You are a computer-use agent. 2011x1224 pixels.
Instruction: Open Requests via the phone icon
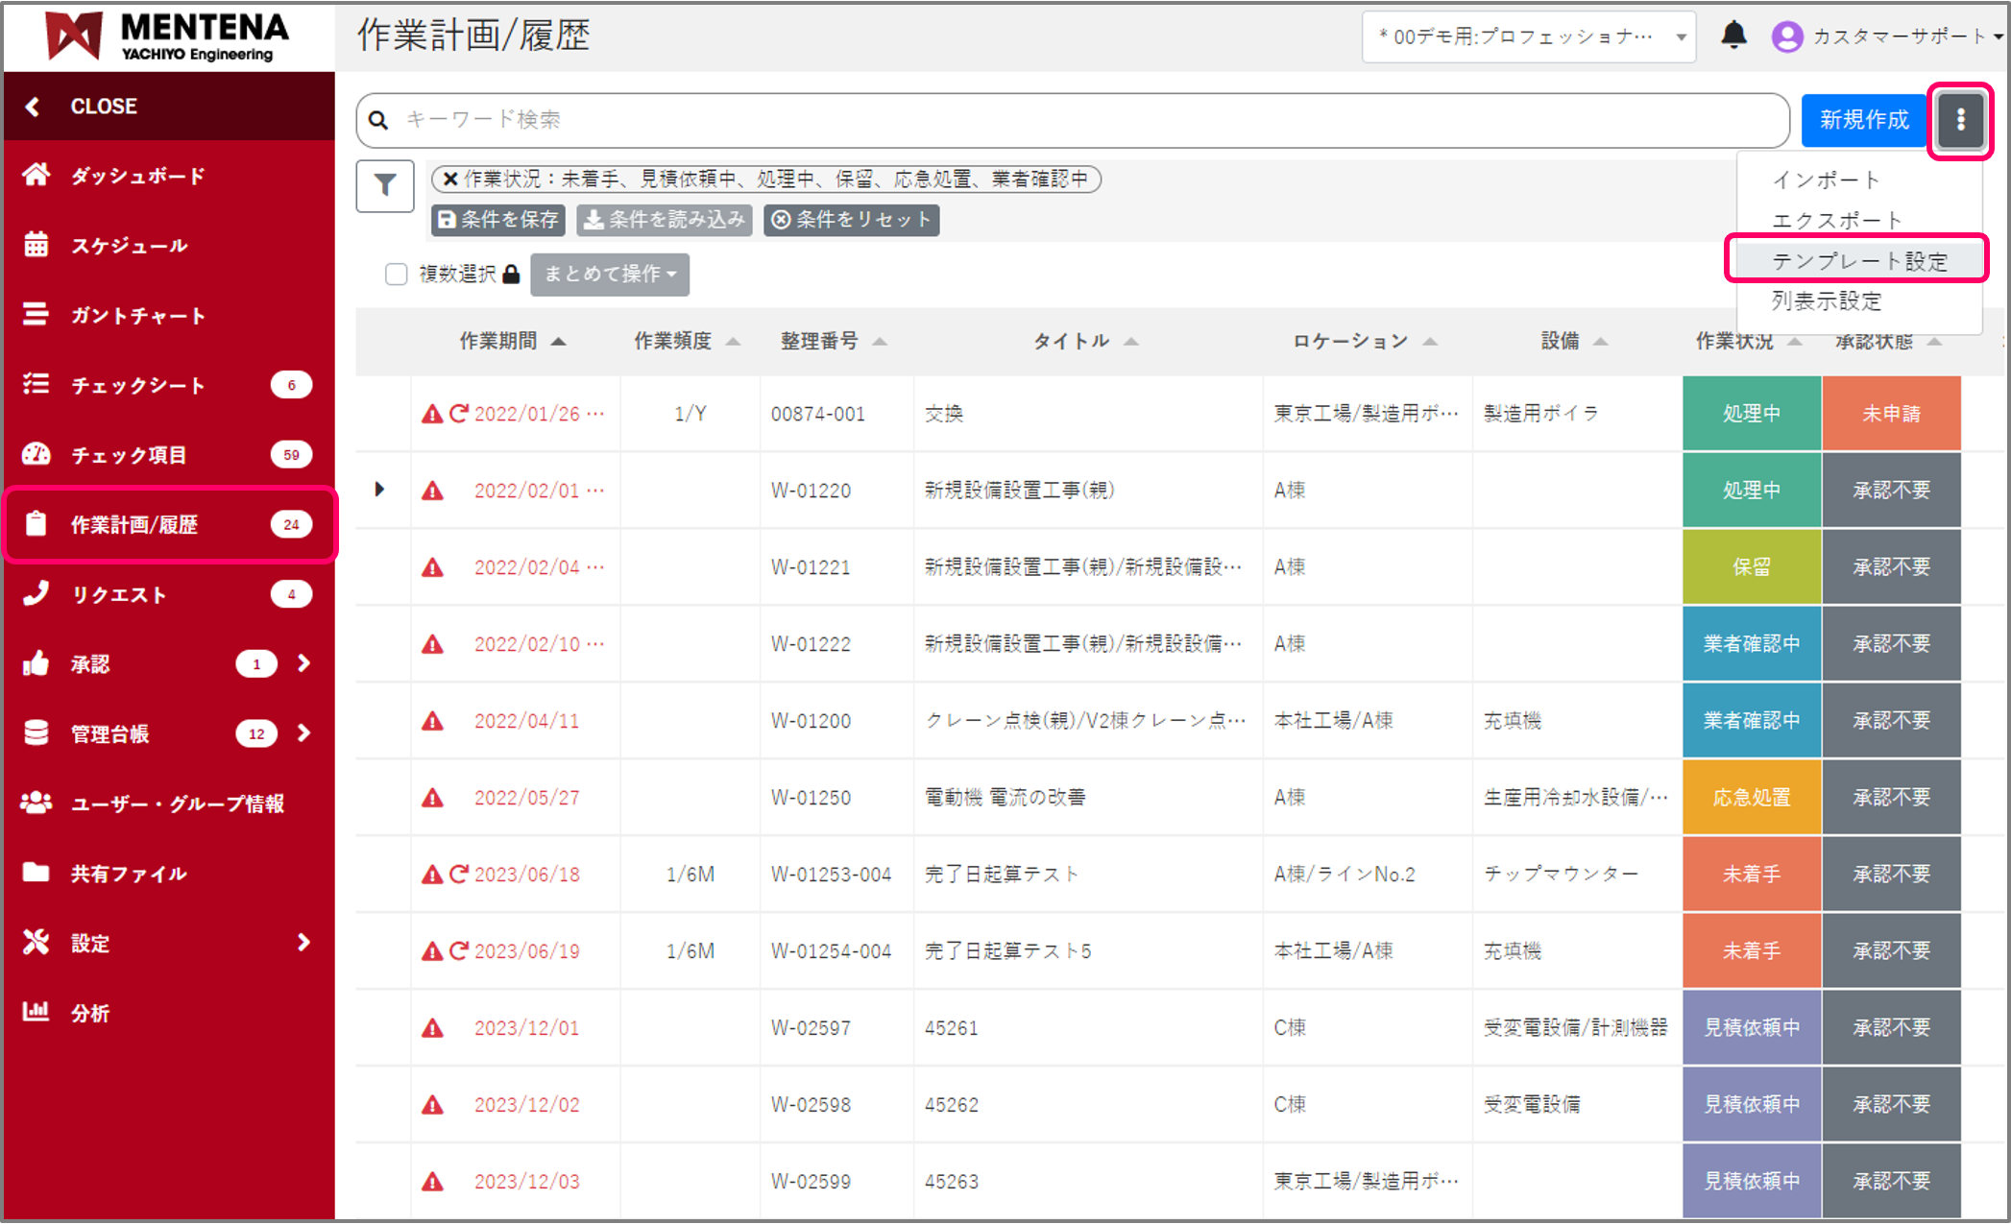click(36, 593)
